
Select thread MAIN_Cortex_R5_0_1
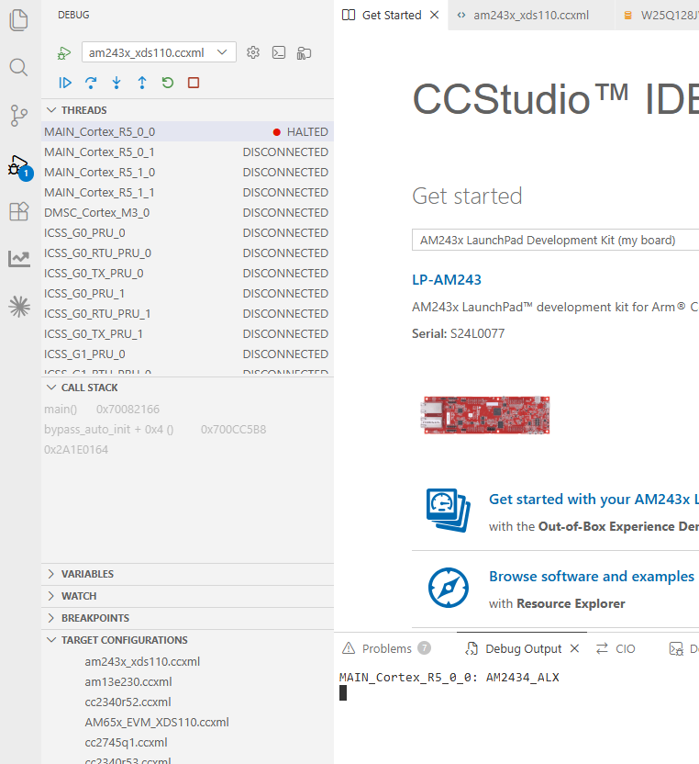(x=187, y=152)
